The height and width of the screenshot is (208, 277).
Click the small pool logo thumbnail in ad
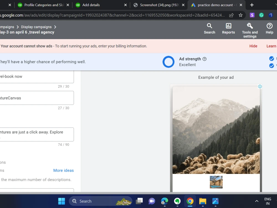click(x=216, y=182)
